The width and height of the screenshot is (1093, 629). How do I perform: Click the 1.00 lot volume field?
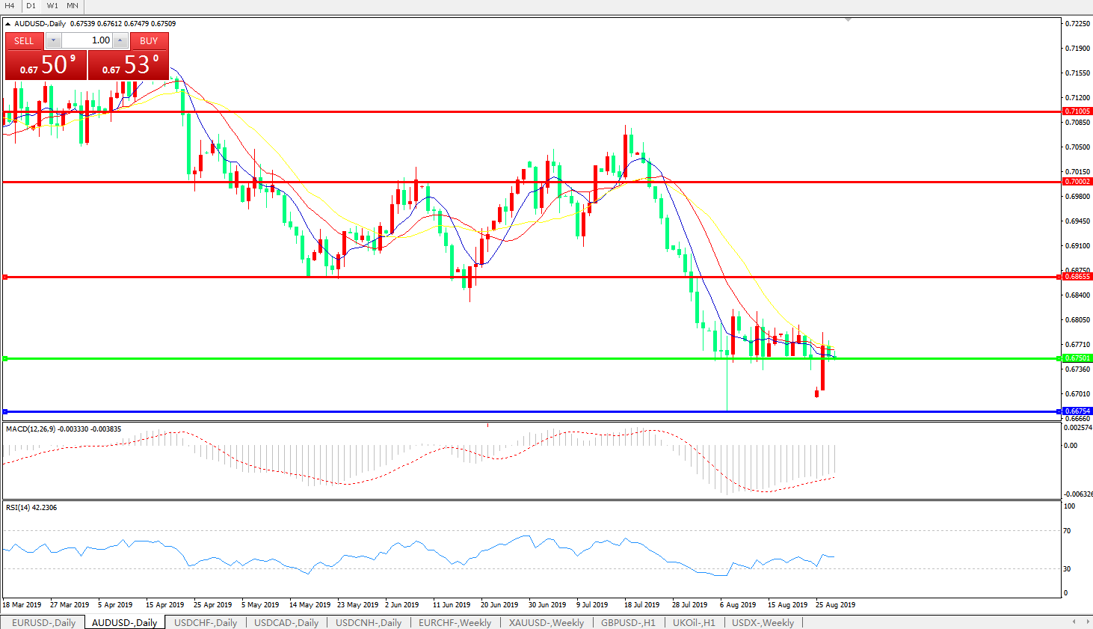87,40
